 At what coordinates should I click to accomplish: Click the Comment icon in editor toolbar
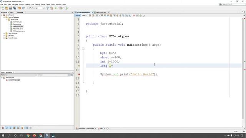tap(140, 15)
